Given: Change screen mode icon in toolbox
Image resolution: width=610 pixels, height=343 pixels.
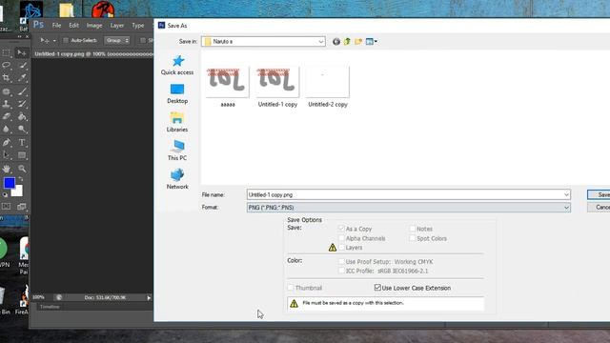Looking at the screenshot, I should click(x=22, y=207).
